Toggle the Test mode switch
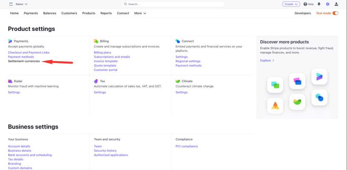Viewport: 347px width, 170px height. (x=335, y=13)
